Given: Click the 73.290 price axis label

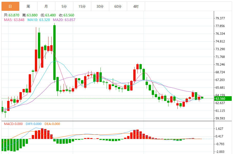Looking at the screenshot, I should pyautogui.click(x=220, y=49).
